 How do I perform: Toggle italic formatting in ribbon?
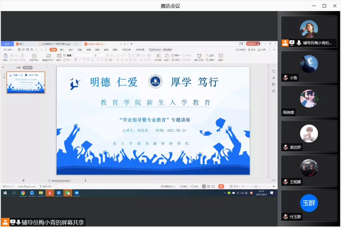tap(80, 60)
